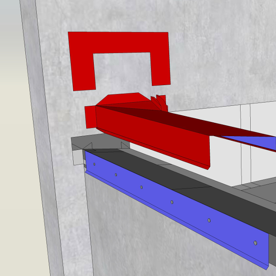Click the leftmost screw on the blue strip

[94, 164]
